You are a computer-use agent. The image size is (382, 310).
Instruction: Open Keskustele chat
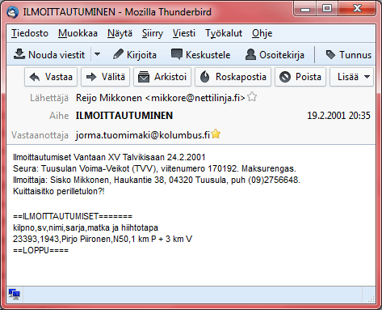200,55
